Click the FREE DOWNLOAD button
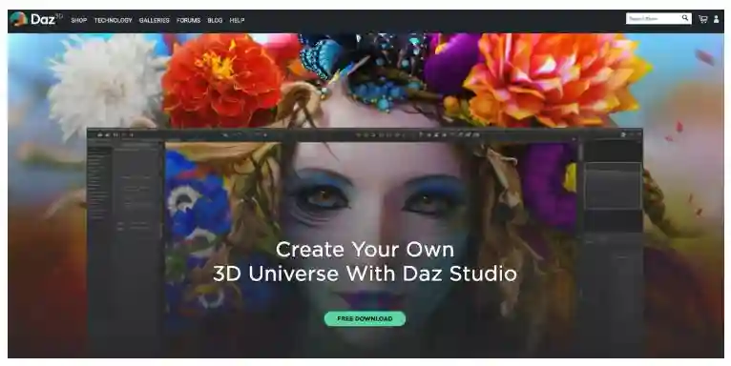The height and width of the screenshot is (366, 731). [365, 318]
